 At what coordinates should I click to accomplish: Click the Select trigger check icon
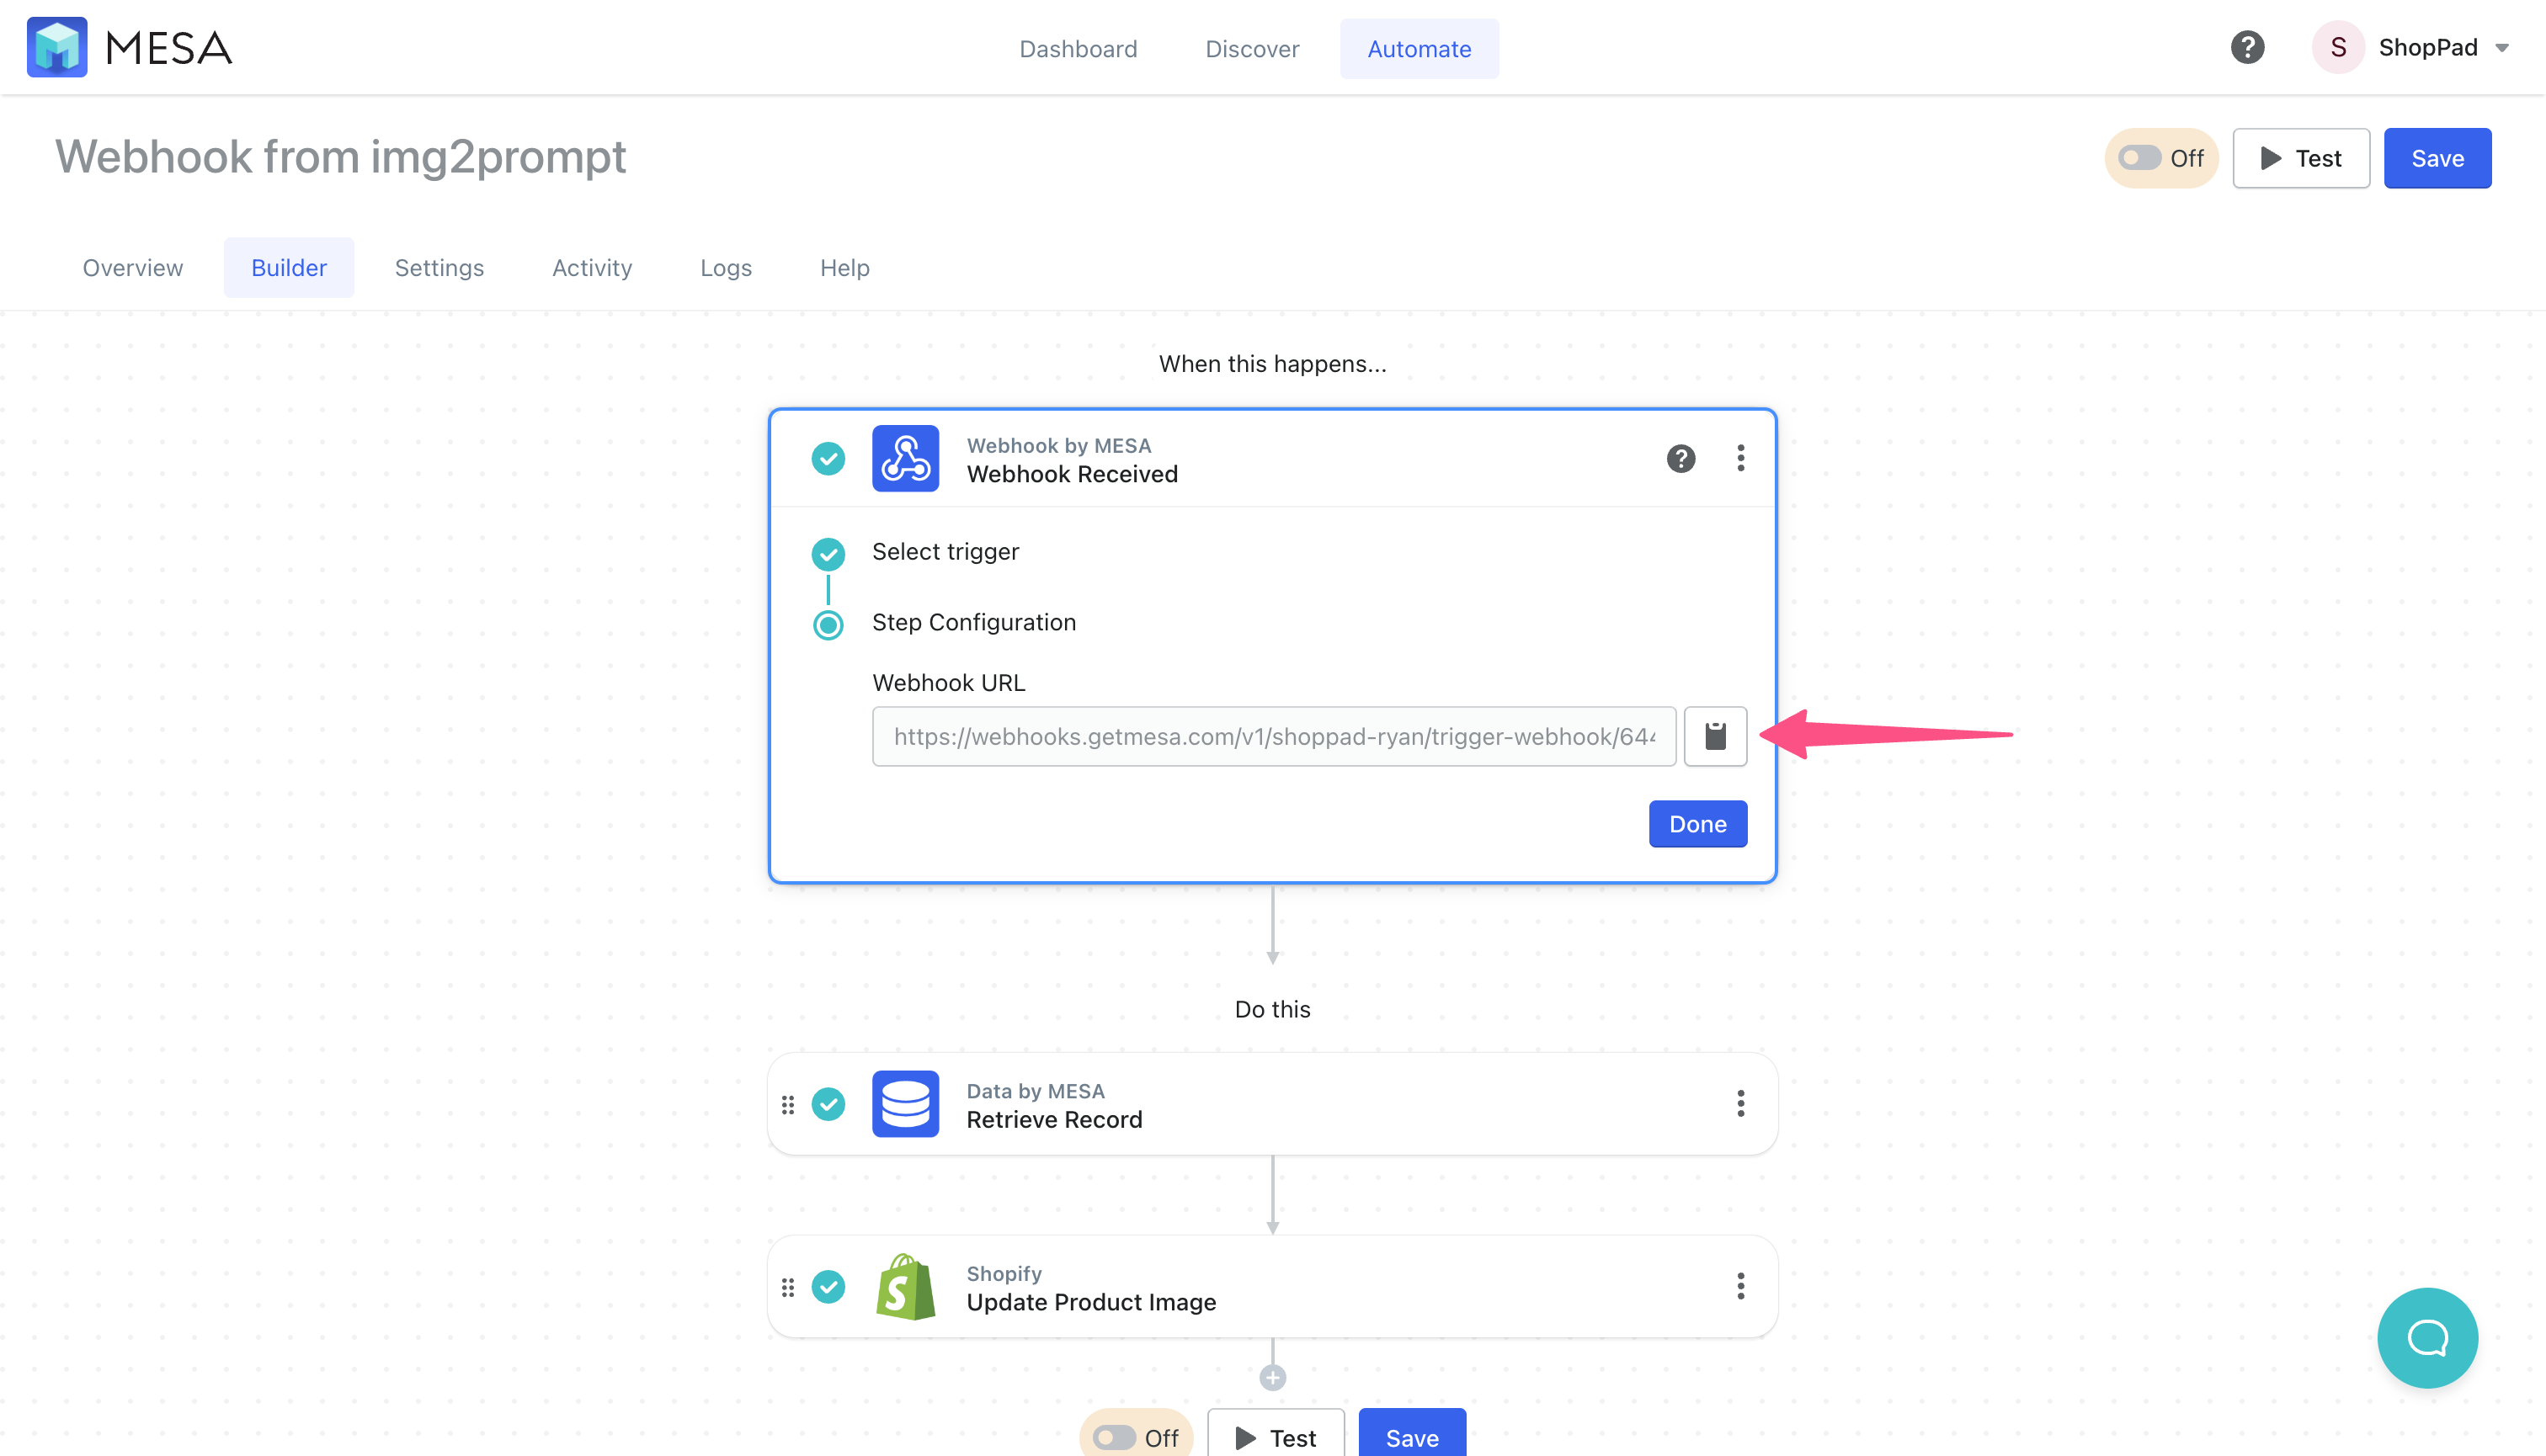(828, 553)
